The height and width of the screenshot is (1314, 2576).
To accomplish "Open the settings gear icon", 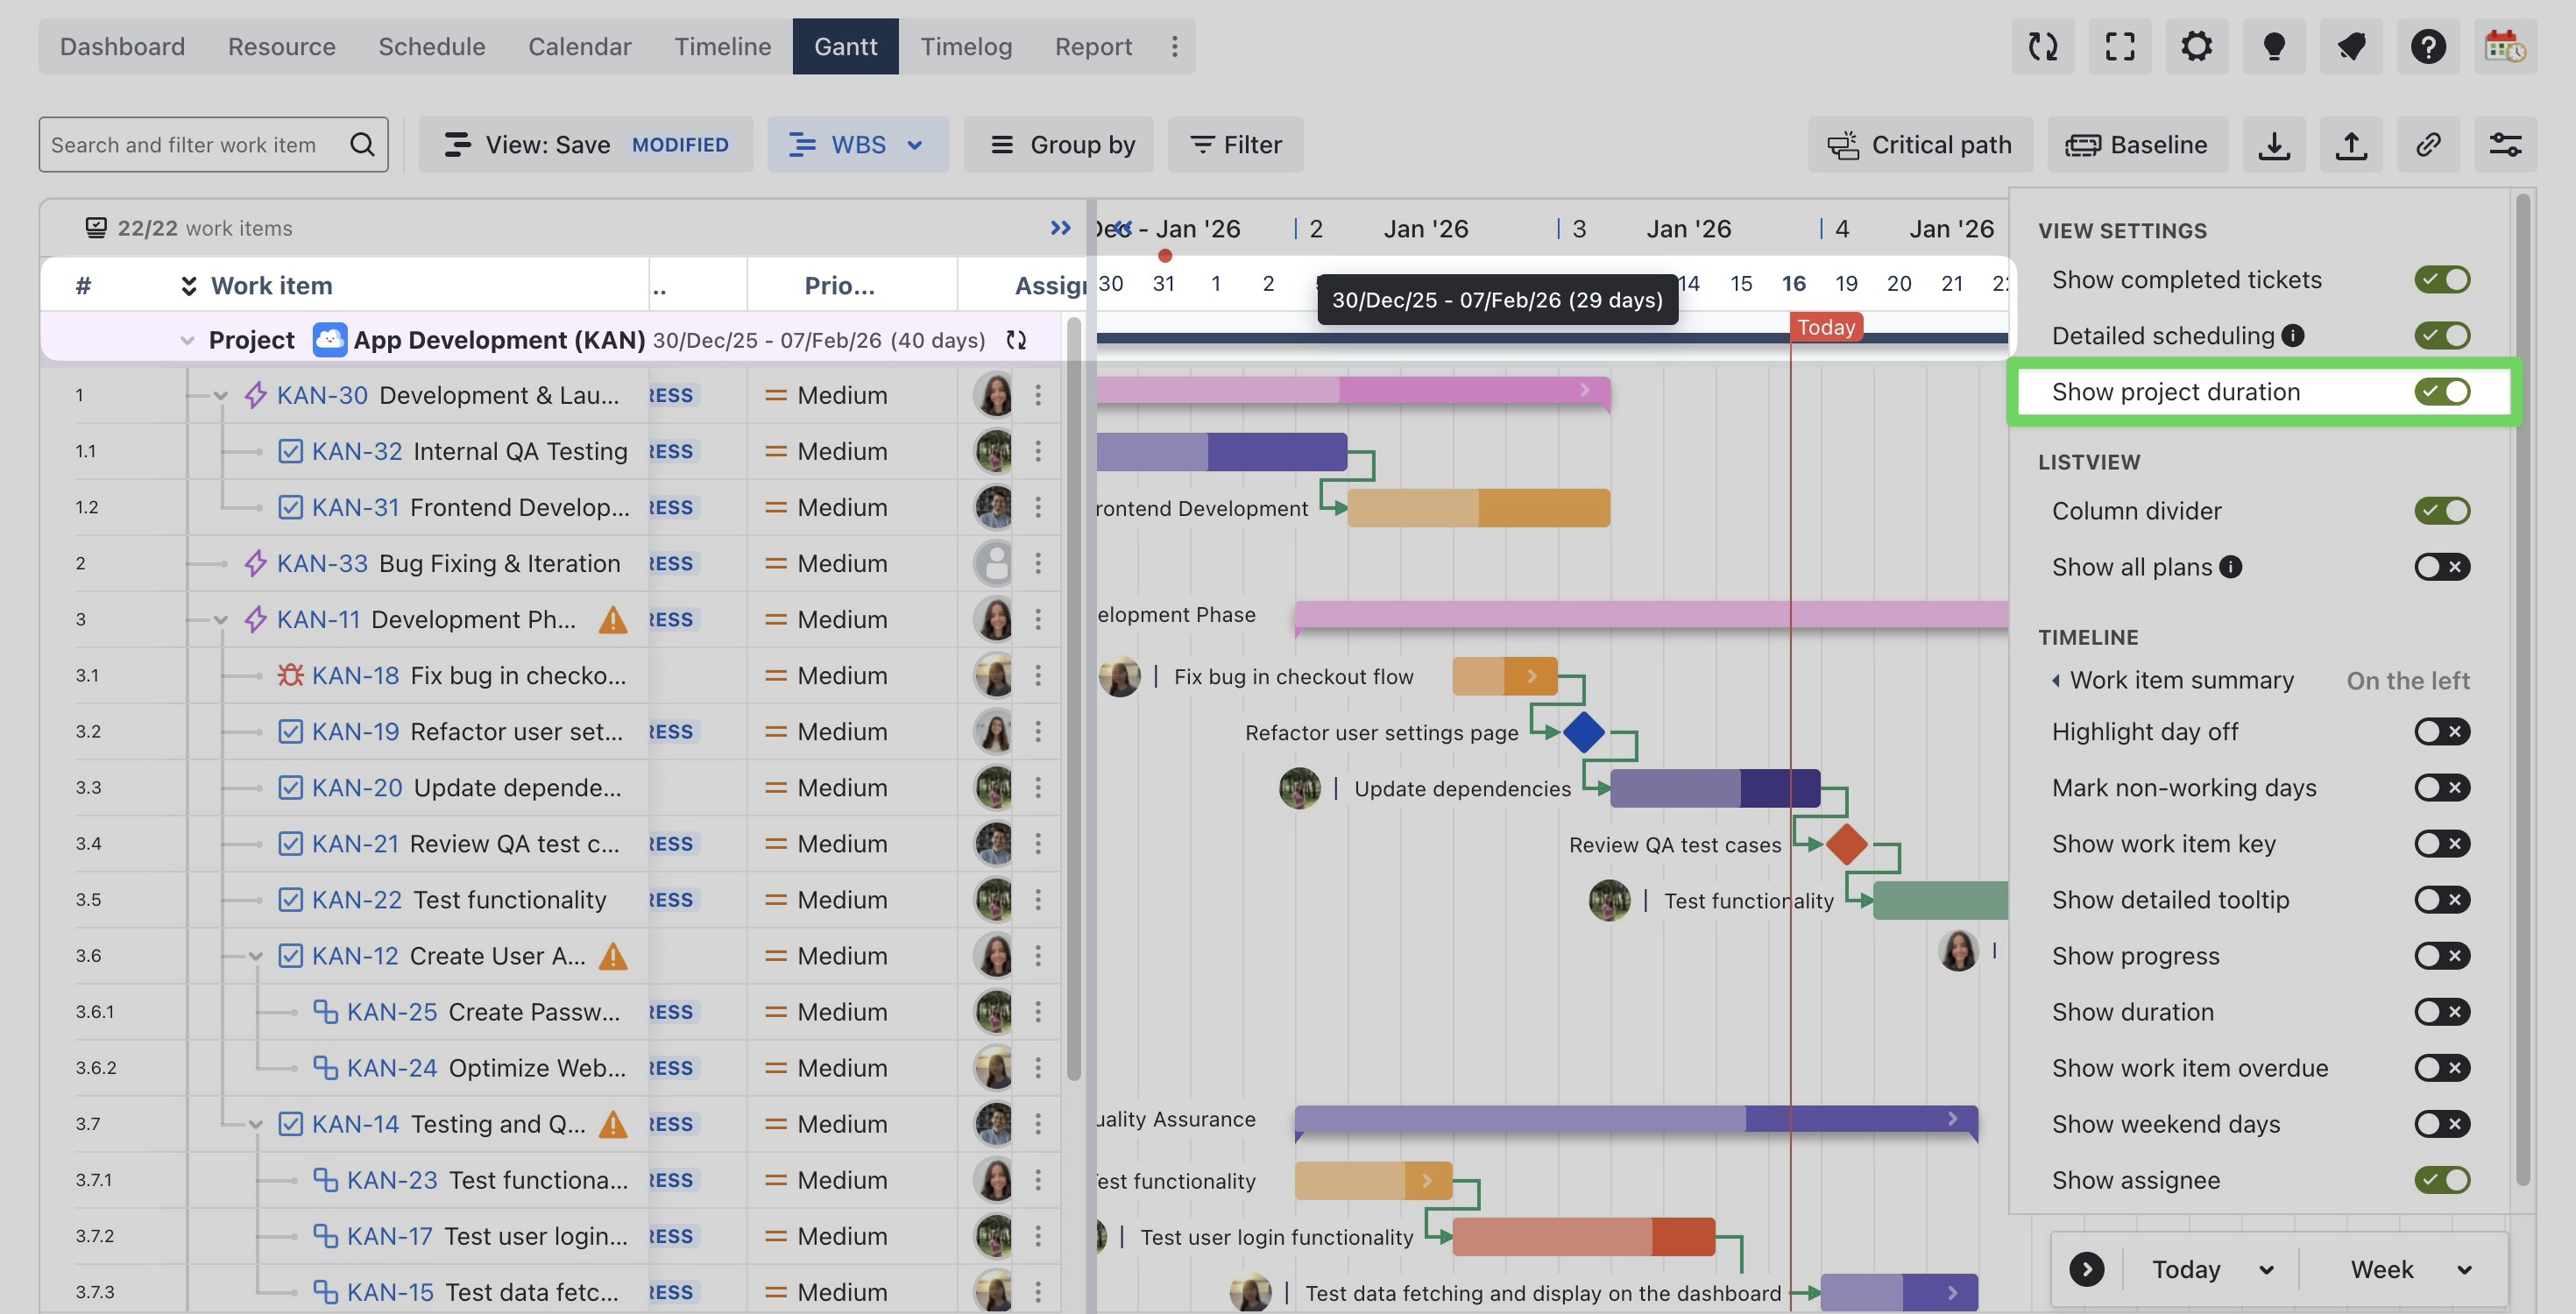I will pyautogui.click(x=2197, y=46).
